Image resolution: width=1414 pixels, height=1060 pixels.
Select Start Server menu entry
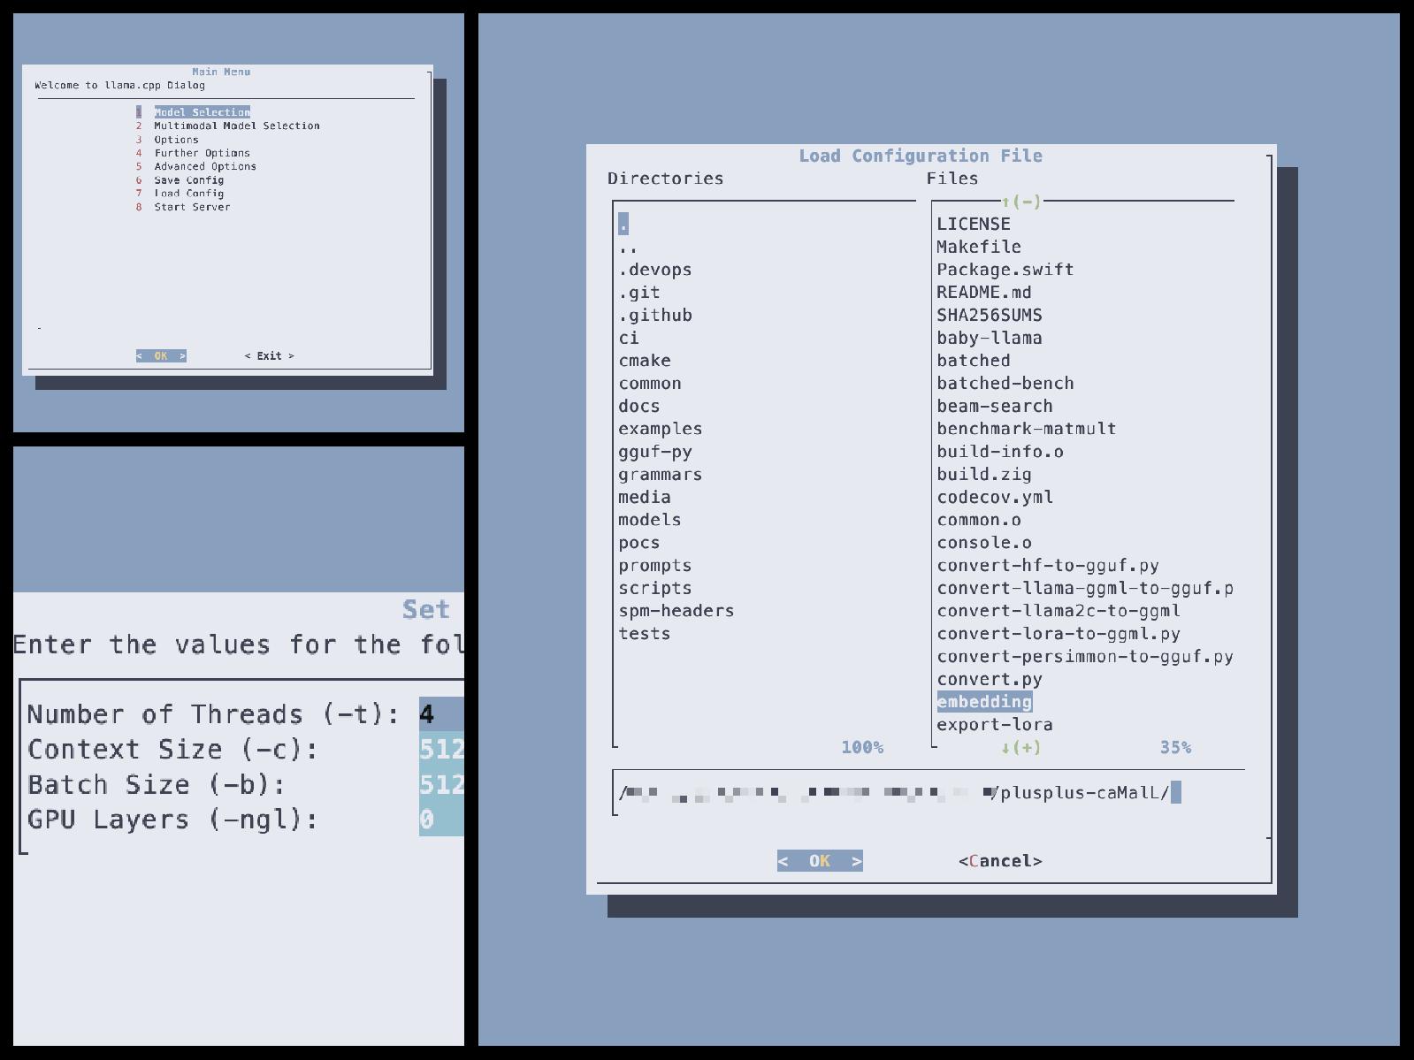[192, 207]
